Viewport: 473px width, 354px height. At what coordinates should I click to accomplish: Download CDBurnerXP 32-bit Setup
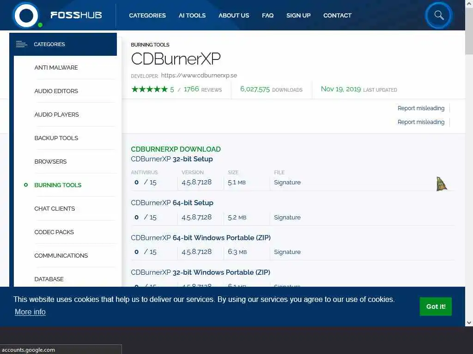172,159
